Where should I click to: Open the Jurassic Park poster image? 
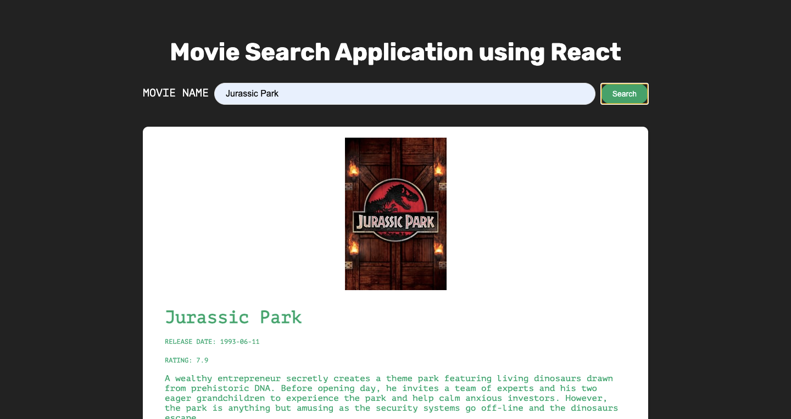pyautogui.click(x=396, y=214)
